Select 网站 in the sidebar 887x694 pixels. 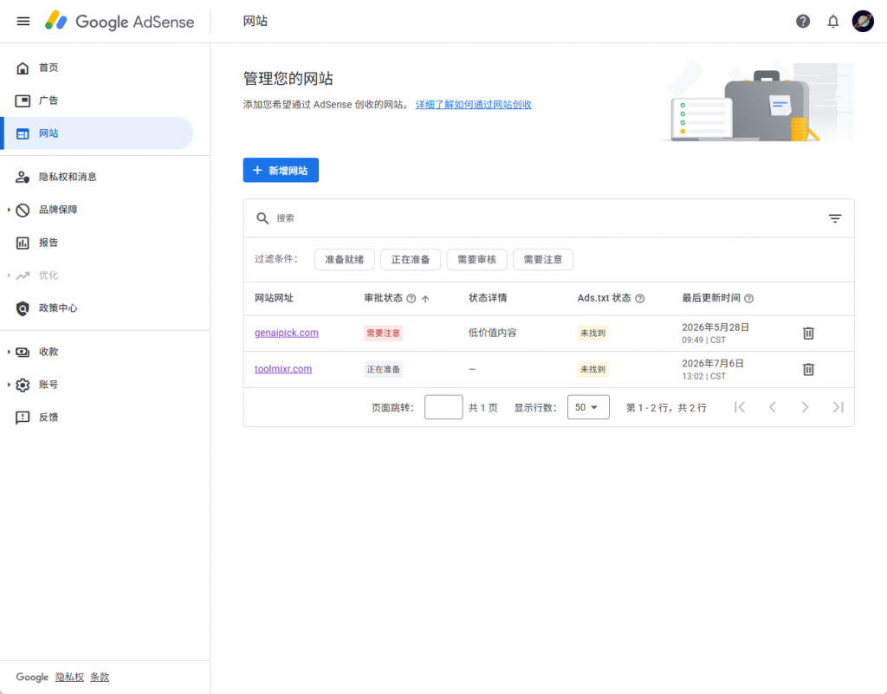point(96,133)
